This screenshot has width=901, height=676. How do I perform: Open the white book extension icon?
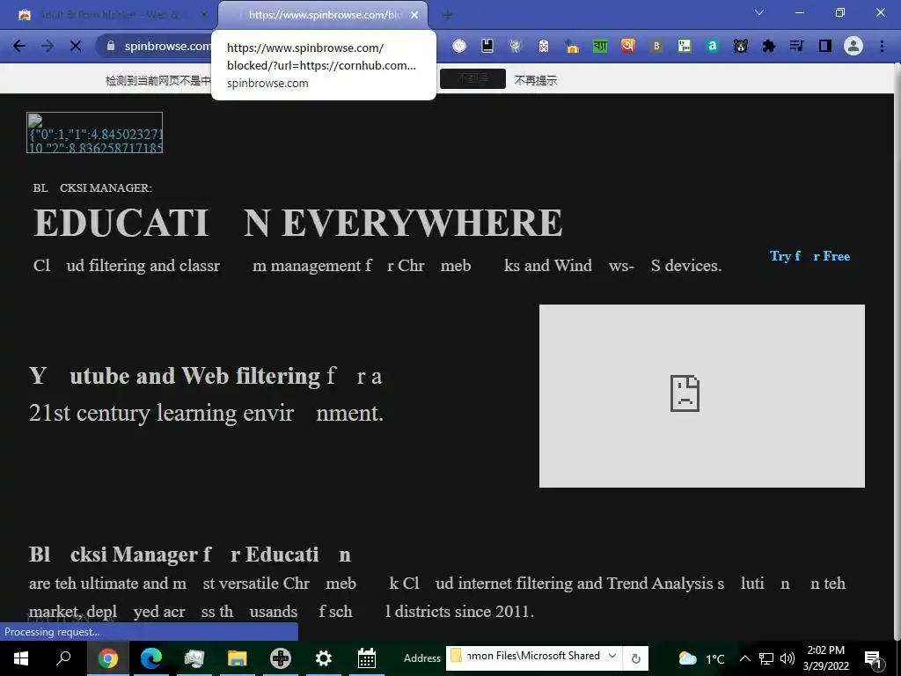487,46
